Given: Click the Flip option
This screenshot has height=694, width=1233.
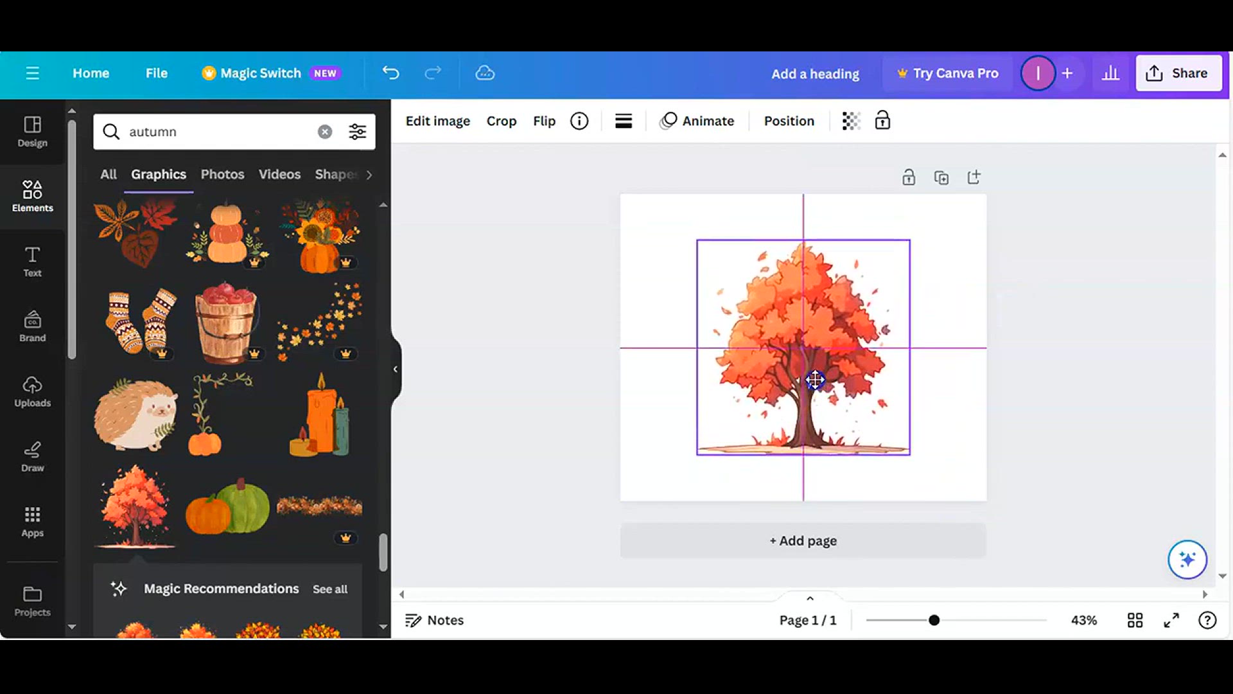Looking at the screenshot, I should [x=544, y=121].
